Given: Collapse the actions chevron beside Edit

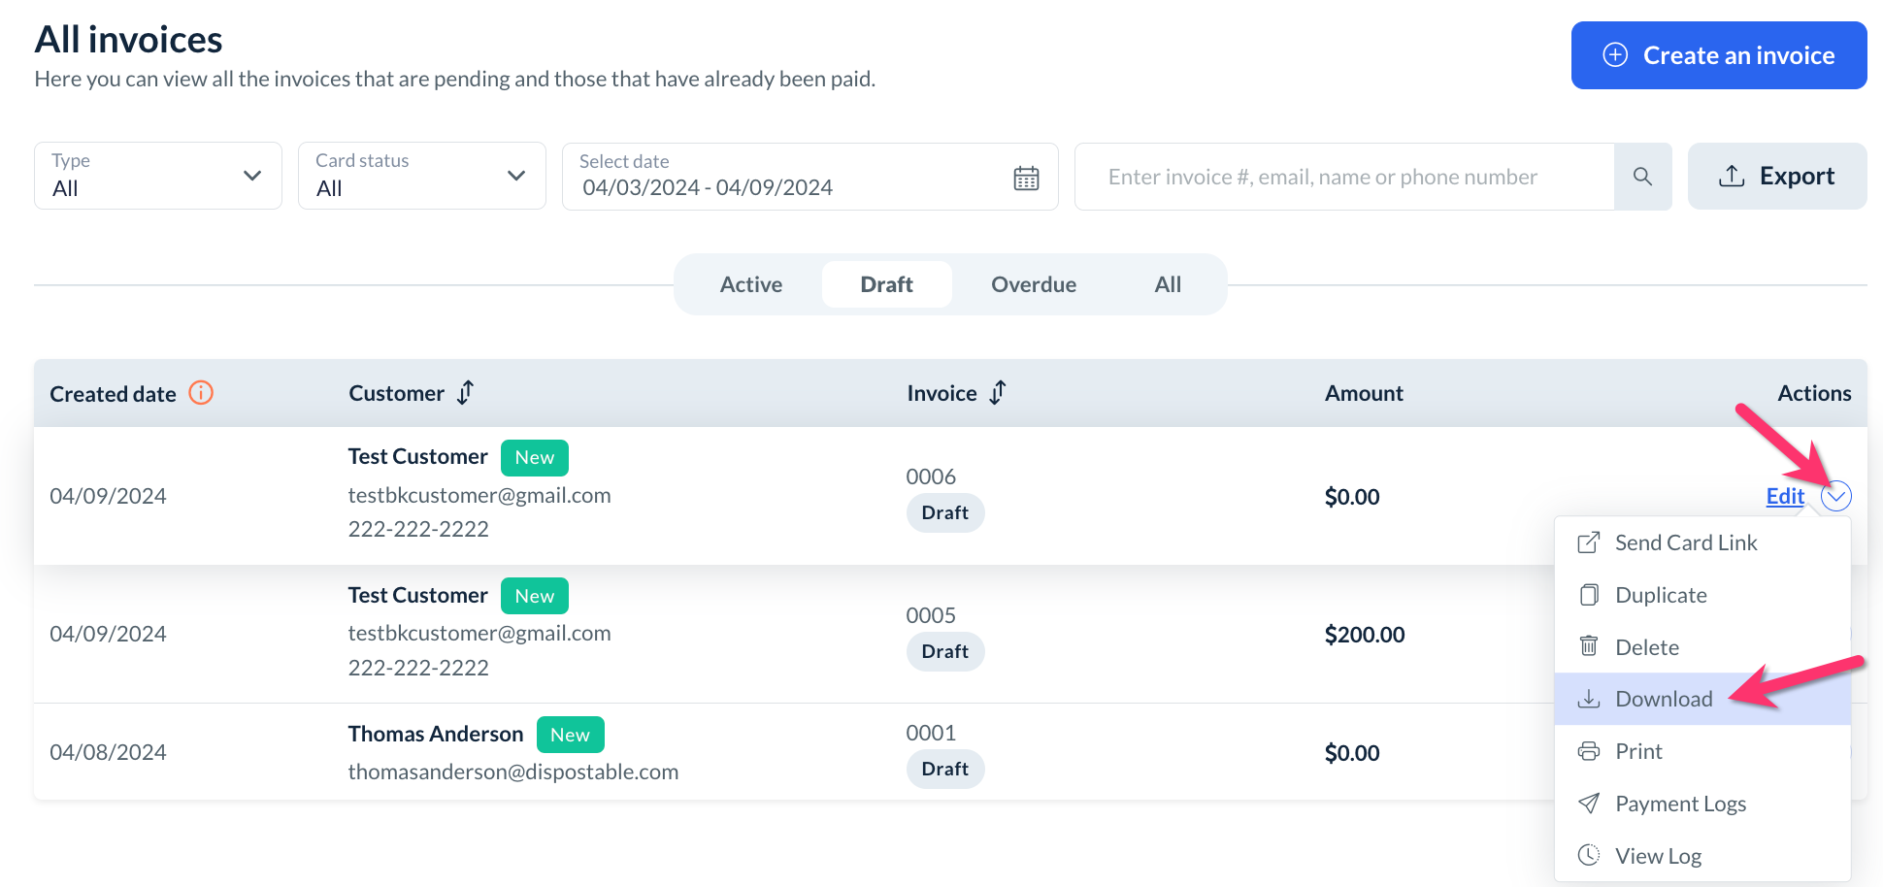Looking at the screenshot, I should coord(1835,497).
